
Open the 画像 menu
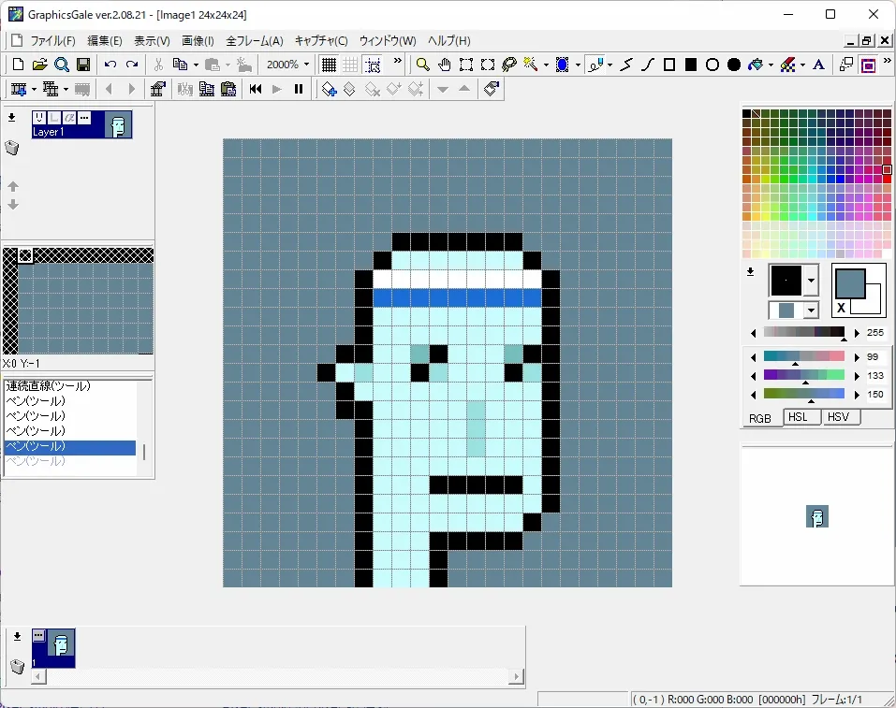(198, 40)
